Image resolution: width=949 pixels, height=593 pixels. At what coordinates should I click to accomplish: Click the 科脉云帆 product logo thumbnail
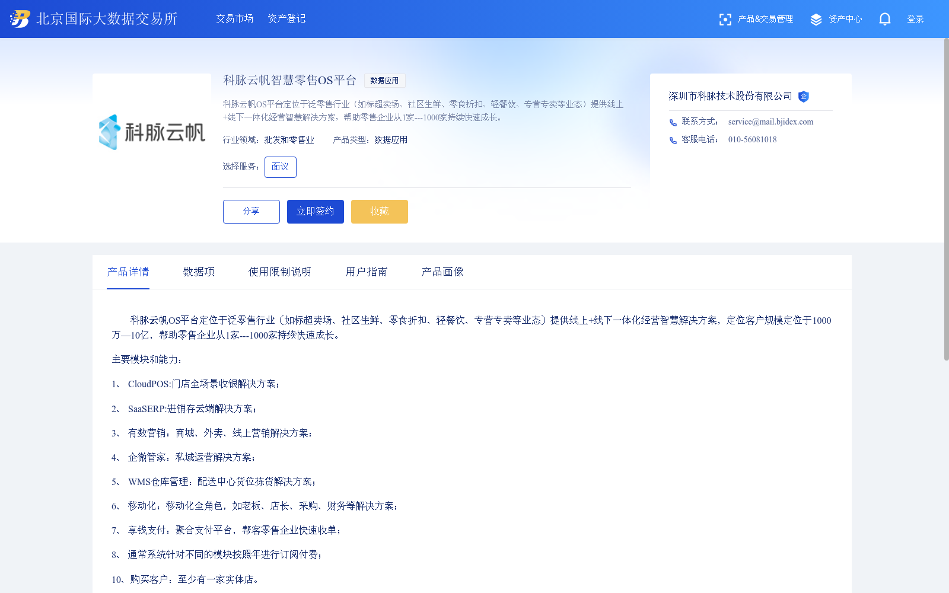(x=152, y=132)
